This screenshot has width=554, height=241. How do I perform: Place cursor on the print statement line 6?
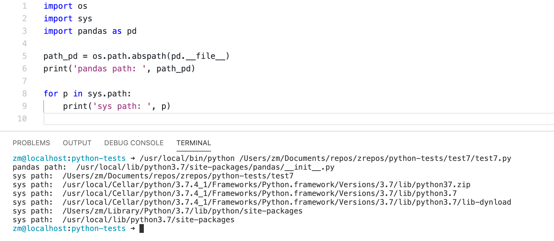[x=119, y=68]
